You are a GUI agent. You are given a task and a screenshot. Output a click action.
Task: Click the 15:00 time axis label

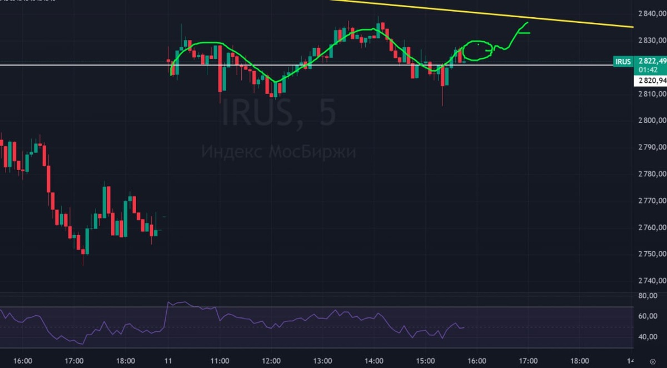425,361
